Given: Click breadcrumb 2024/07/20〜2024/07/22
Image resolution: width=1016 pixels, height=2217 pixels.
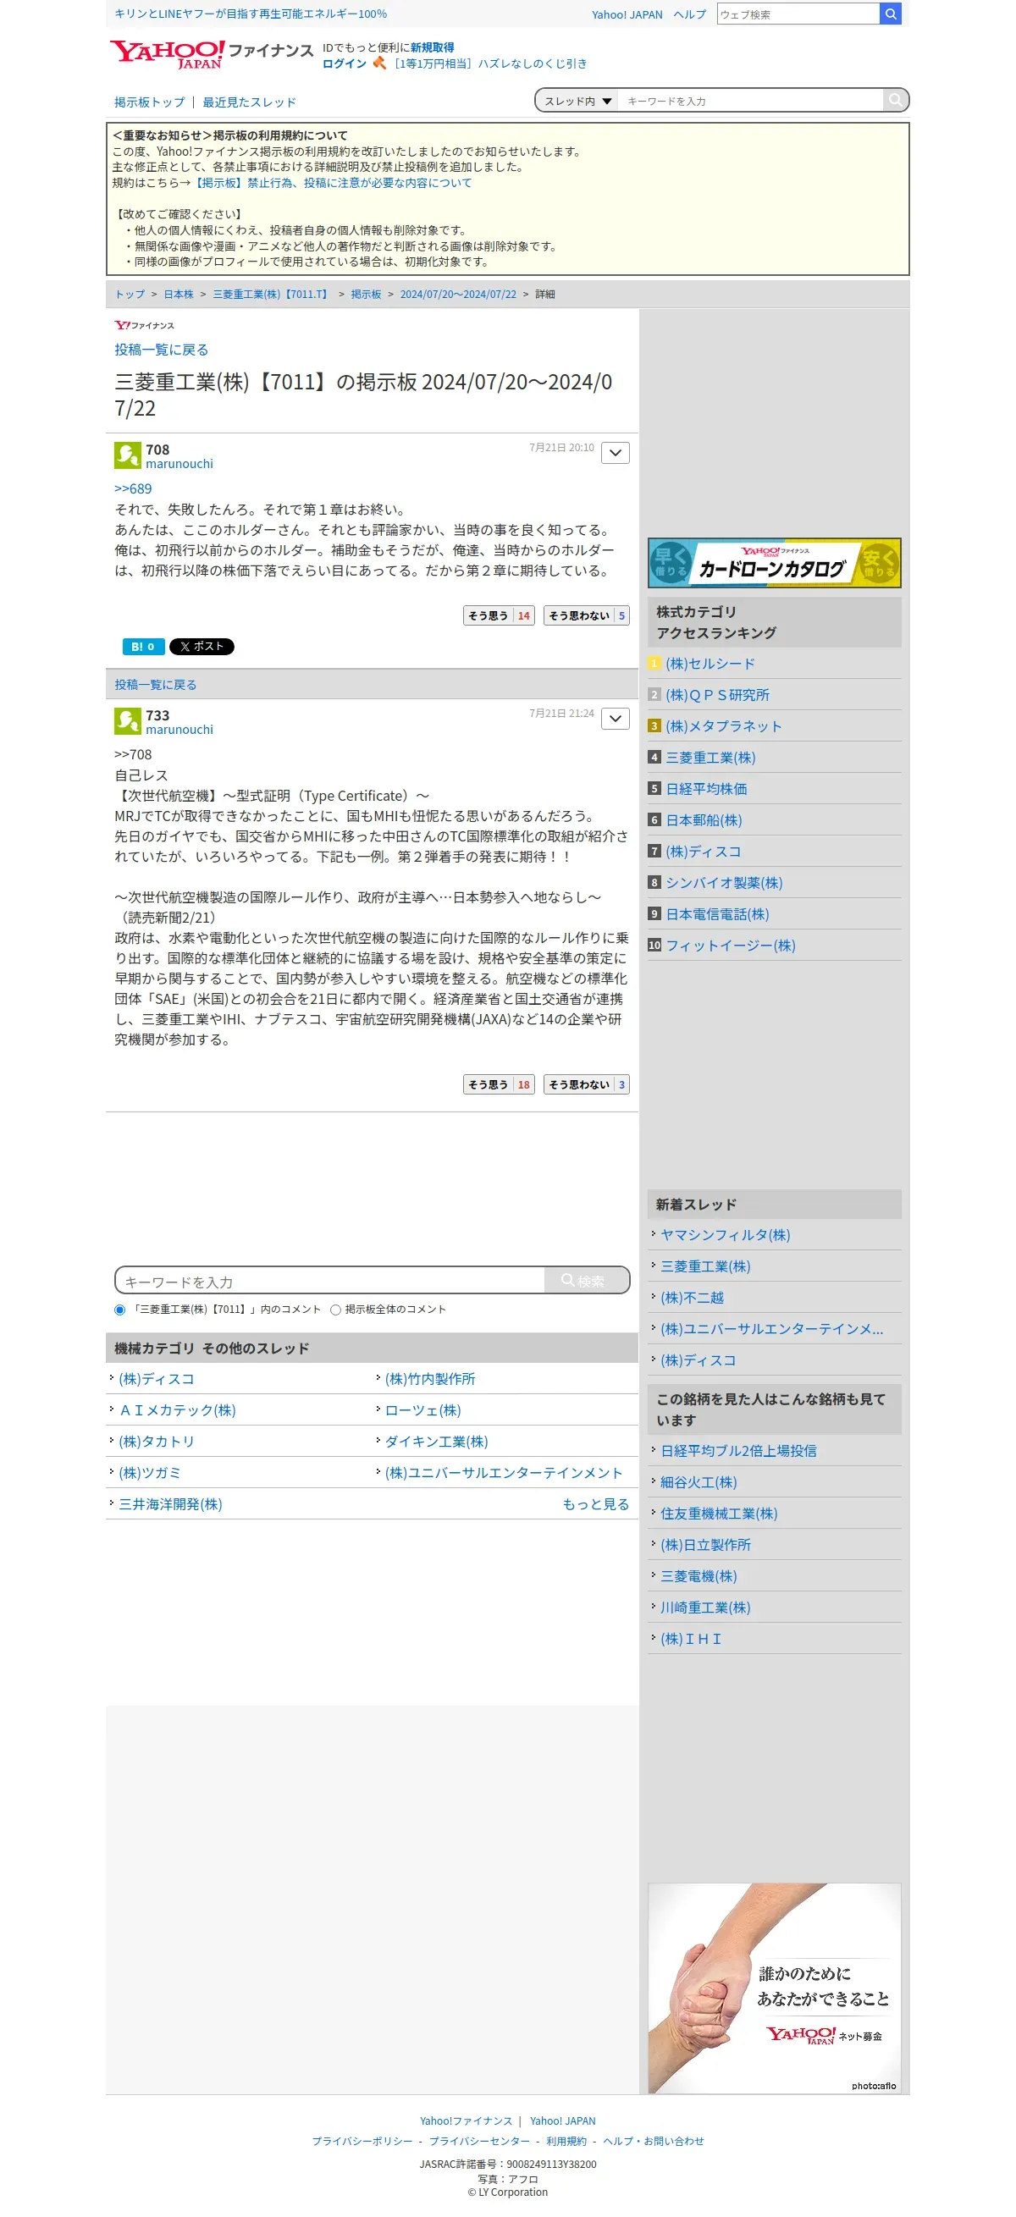Looking at the screenshot, I should click(458, 295).
